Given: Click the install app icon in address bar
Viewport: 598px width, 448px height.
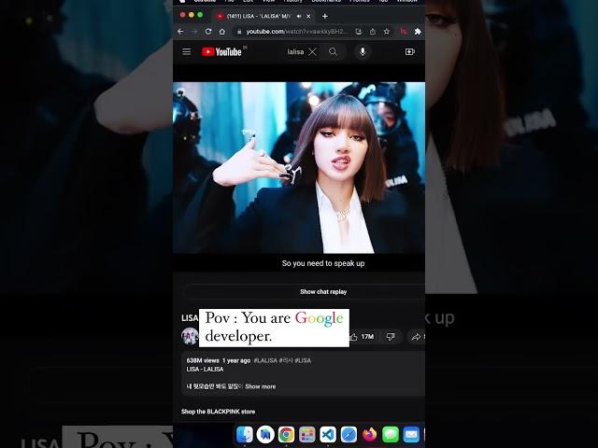Looking at the screenshot, I should (x=359, y=32).
